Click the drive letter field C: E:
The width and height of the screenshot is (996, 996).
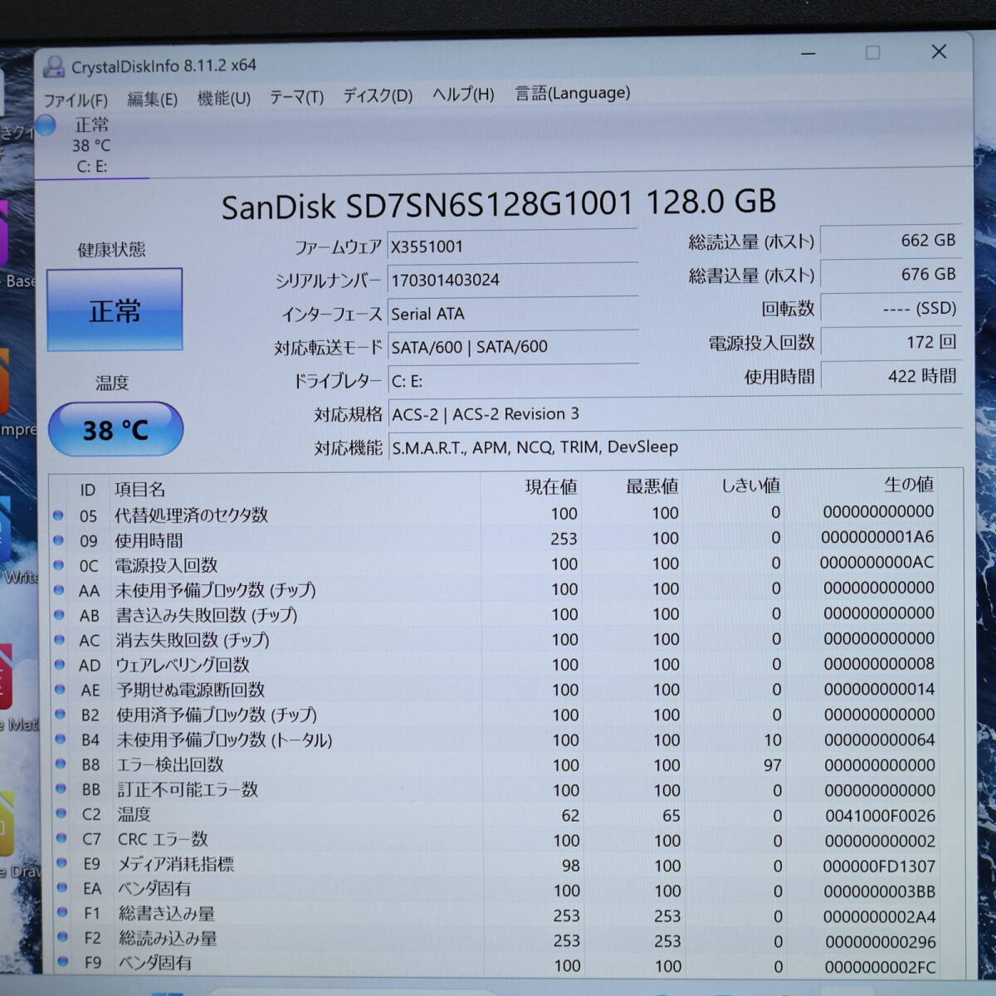512,381
